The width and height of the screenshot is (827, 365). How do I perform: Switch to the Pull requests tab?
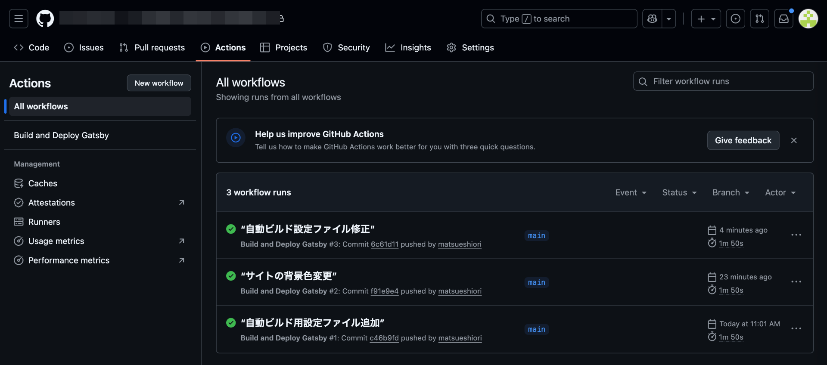[x=152, y=47]
